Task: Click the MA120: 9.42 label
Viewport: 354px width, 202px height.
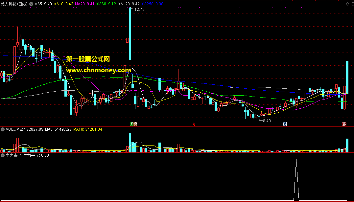Action: coord(129,4)
